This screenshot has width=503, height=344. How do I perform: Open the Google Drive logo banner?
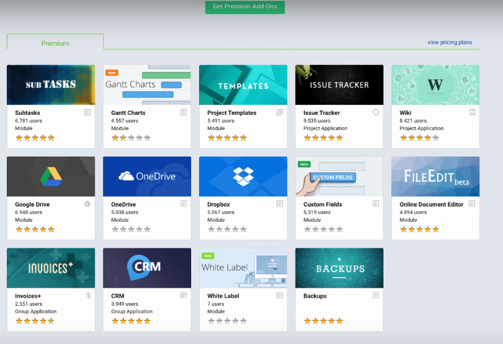point(51,176)
